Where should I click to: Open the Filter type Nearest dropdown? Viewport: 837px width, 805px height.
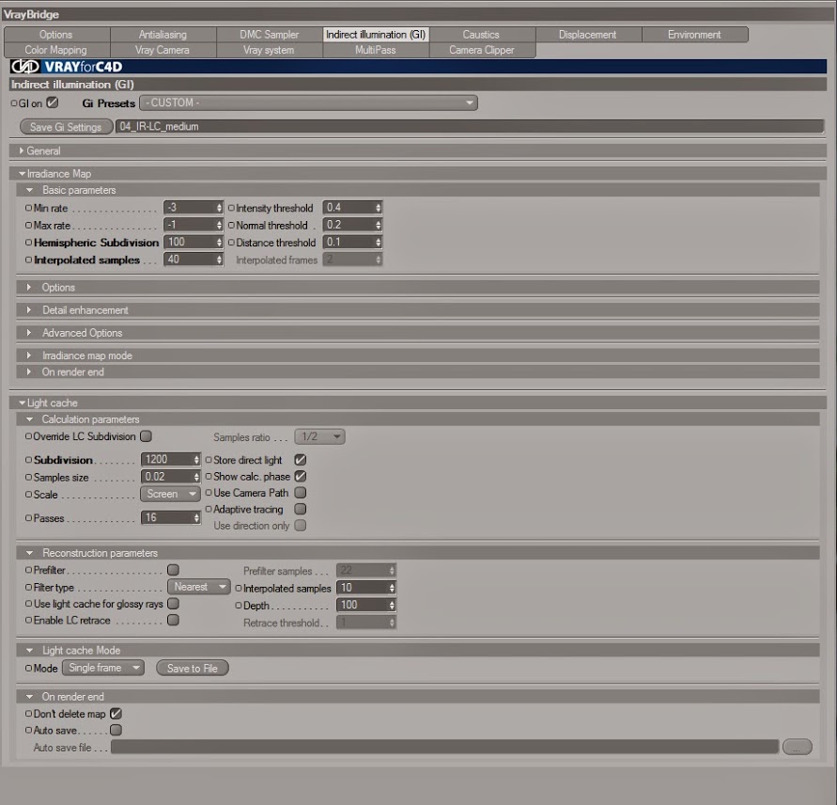pyautogui.click(x=198, y=587)
